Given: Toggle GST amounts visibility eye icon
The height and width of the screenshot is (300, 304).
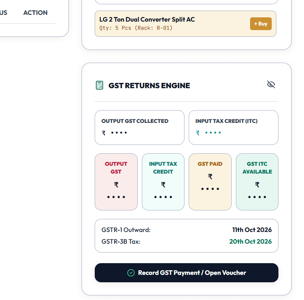Looking at the screenshot, I should 271,84.
